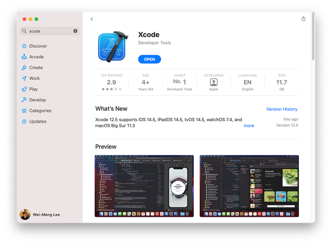Click the Apple developer icon
332x245 pixels.
[214, 82]
